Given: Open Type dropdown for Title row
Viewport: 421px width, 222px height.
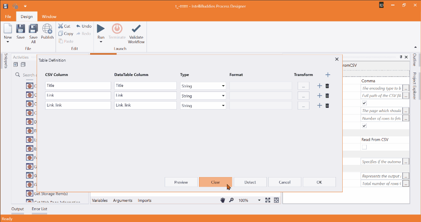Looking at the screenshot, I should coord(223,86).
